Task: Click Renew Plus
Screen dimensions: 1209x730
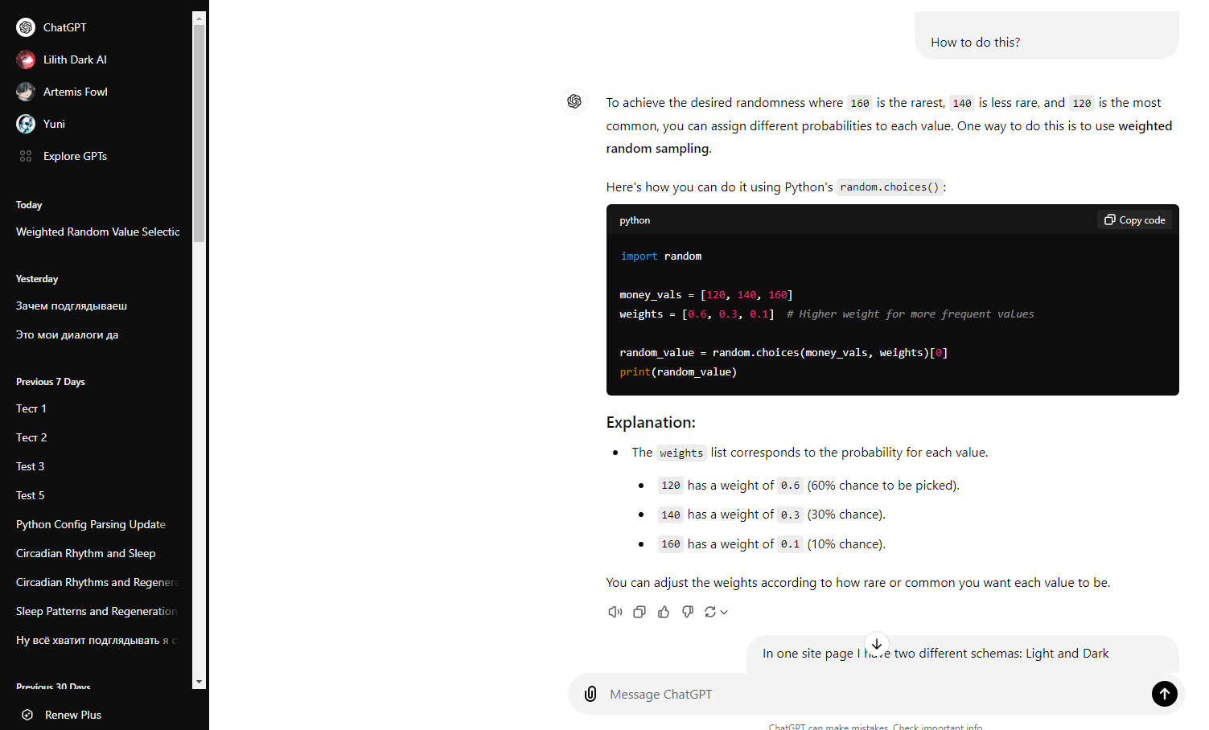Action: click(72, 714)
